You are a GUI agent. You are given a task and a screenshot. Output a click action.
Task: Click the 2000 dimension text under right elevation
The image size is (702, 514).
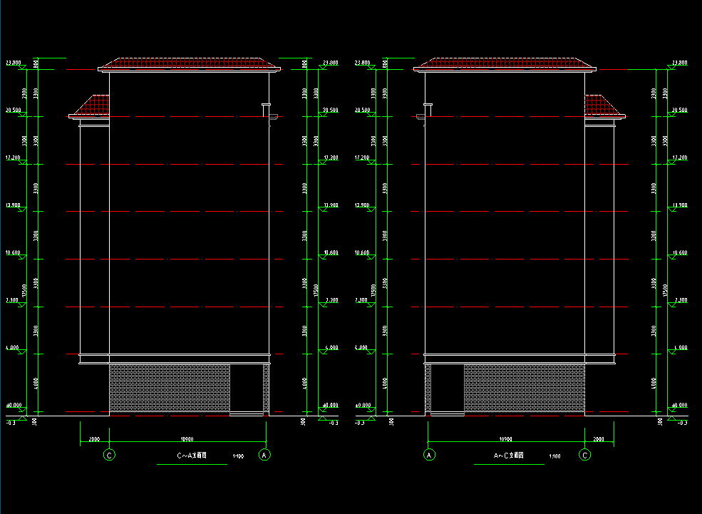click(x=599, y=439)
